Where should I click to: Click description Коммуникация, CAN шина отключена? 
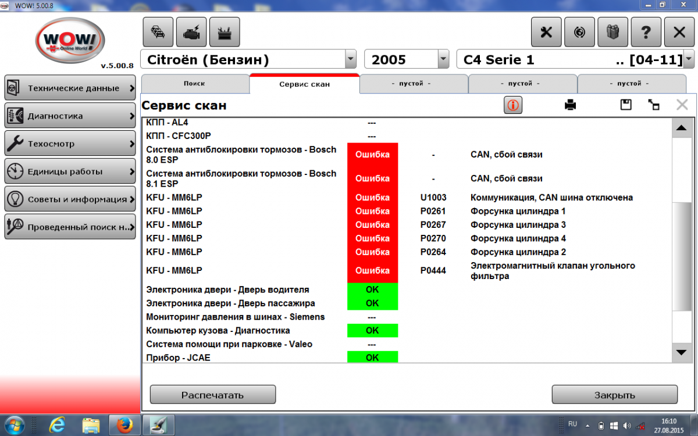(551, 198)
